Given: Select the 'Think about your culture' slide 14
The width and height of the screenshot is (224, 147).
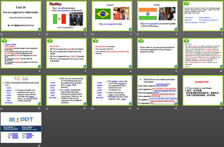Looking at the screenshot, I should click(x=157, y=90).
